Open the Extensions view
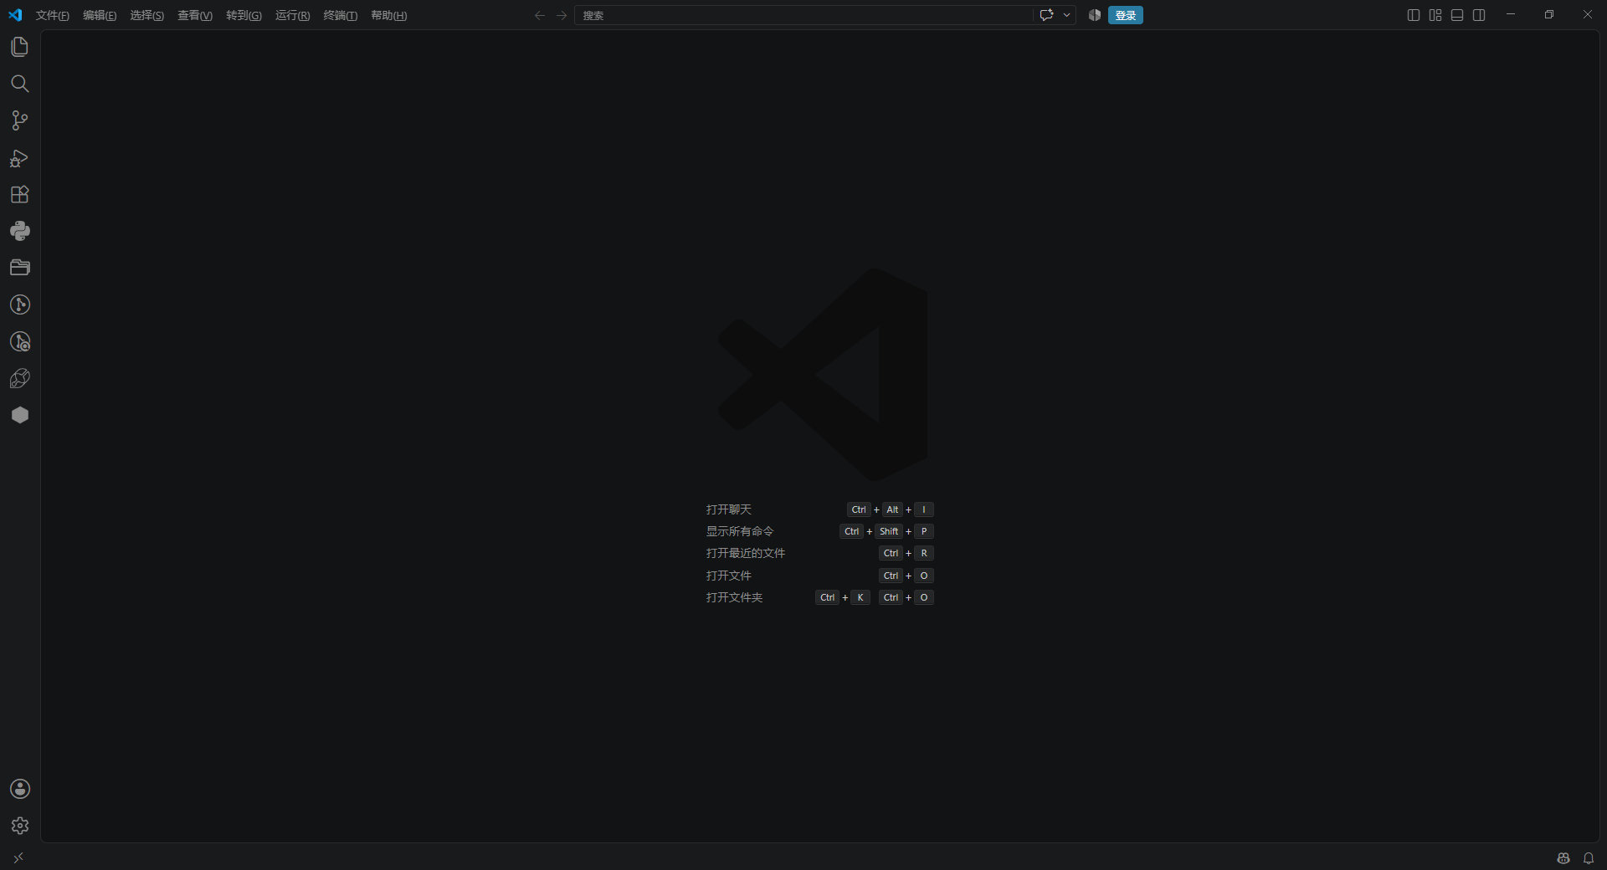The image size is (1607, 870). point(20,194)
